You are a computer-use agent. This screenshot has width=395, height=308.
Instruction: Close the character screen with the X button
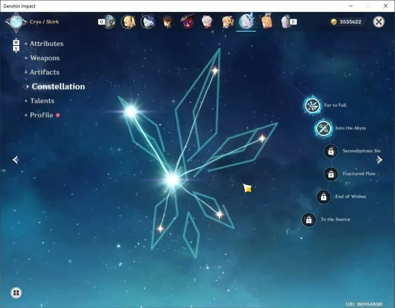coord(379,22)
